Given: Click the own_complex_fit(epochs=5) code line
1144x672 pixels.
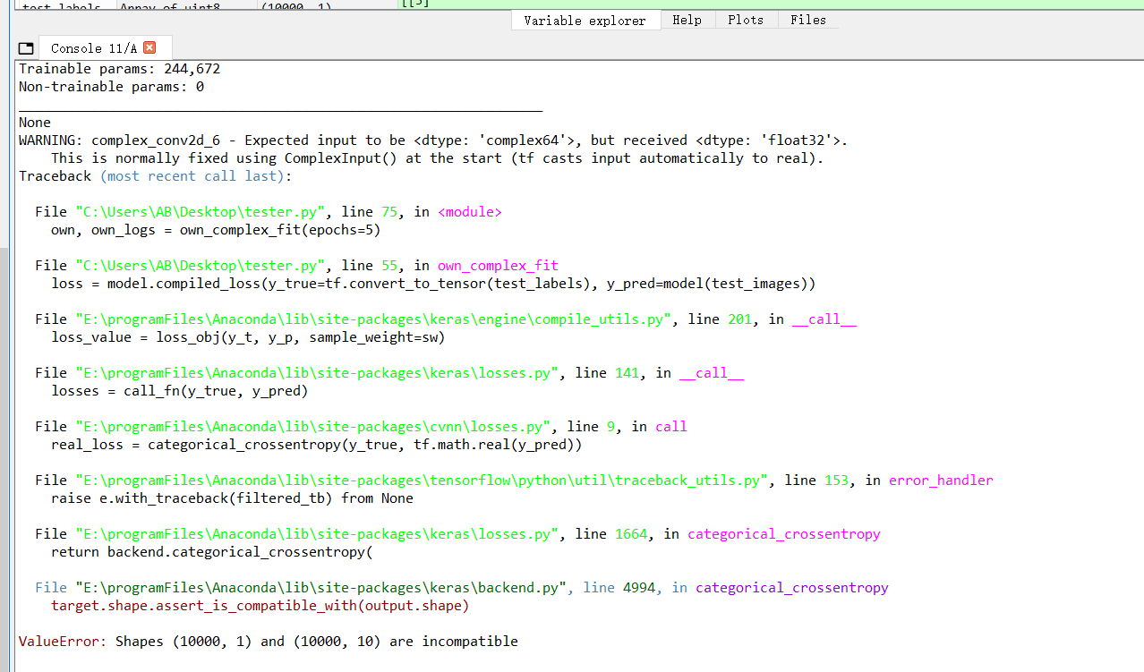Looking at the screenshot, I should (x=216, y=230).
